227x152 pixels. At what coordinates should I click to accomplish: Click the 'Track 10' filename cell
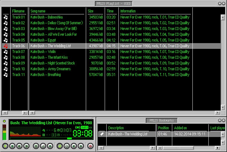tap(19, 69)
